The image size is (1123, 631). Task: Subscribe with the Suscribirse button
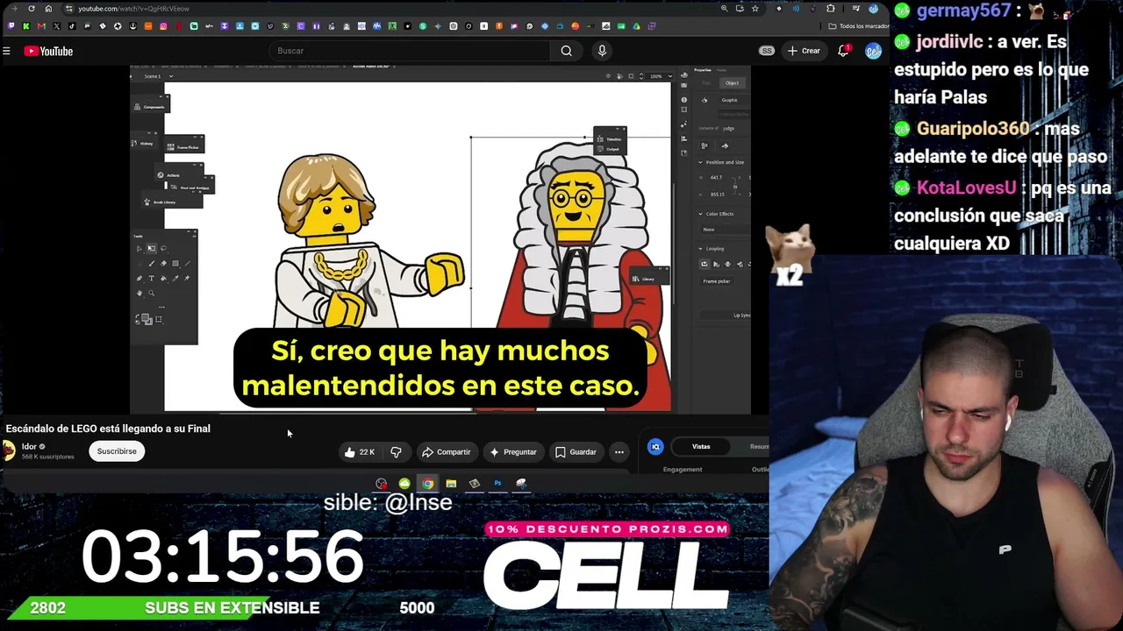[x=117, y=451]
